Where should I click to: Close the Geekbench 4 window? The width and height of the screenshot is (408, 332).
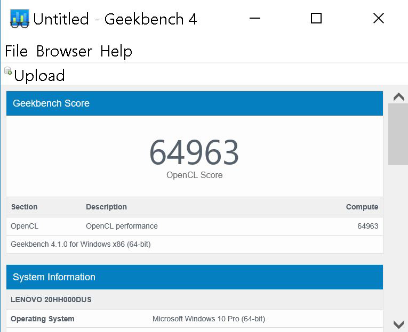point(378,19)
